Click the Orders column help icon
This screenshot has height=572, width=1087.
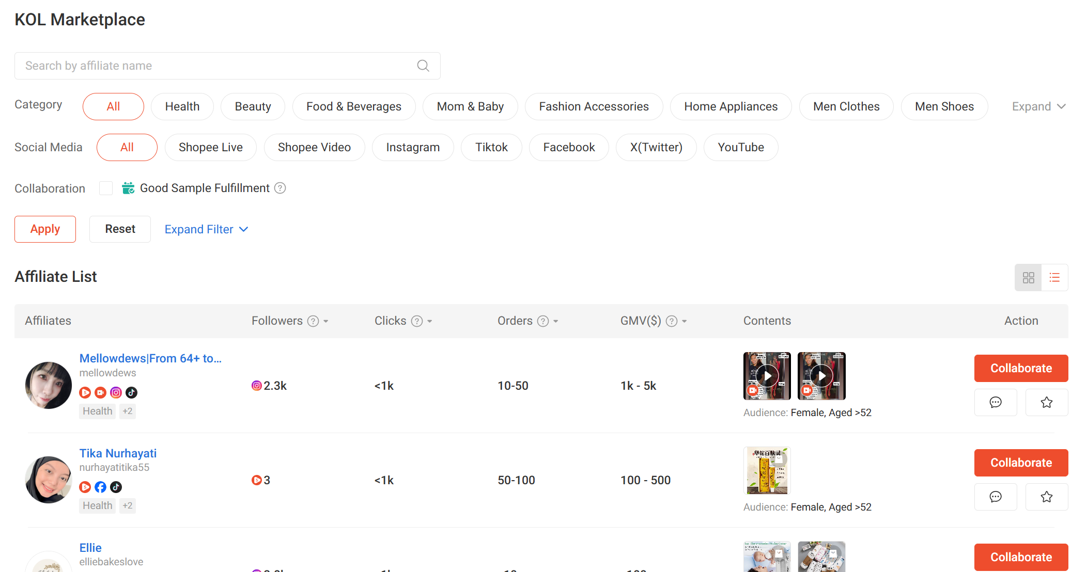(543, 321)
